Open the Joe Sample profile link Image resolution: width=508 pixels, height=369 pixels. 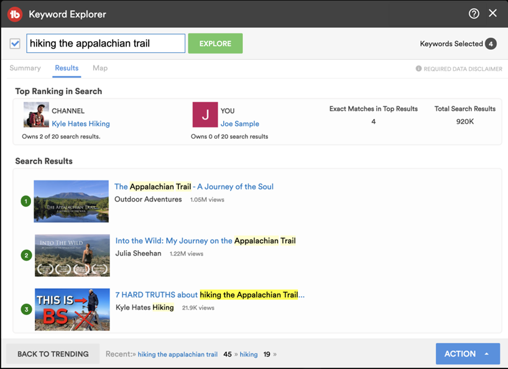pyautogui.click(x=240, y=123)
